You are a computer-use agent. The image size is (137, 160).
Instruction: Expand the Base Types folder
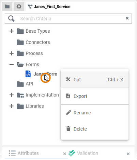[x=12, y=31]
